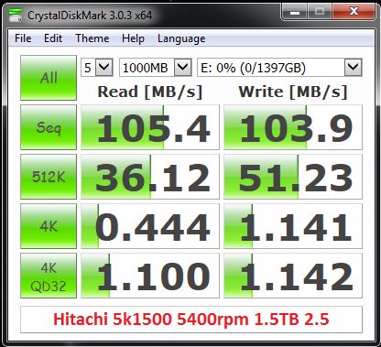
Task: Expand the test count dropdown showing 5
Action: coord(104,67)
